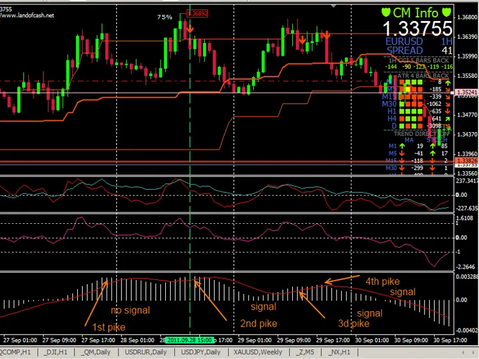Open the XAUUSD,Weekly chart tab

pos(257,352)
